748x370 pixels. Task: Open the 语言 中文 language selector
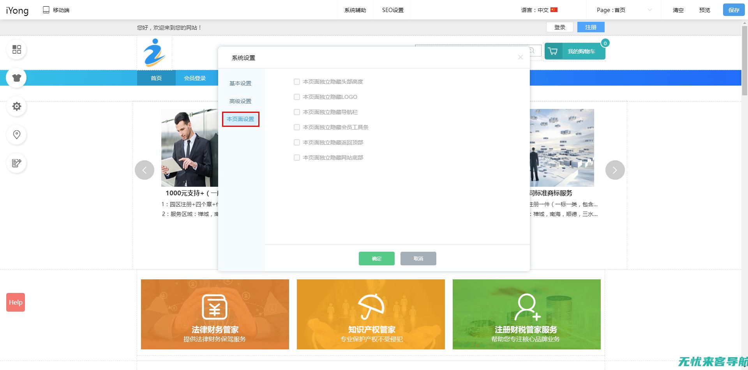tap(540, 10)
